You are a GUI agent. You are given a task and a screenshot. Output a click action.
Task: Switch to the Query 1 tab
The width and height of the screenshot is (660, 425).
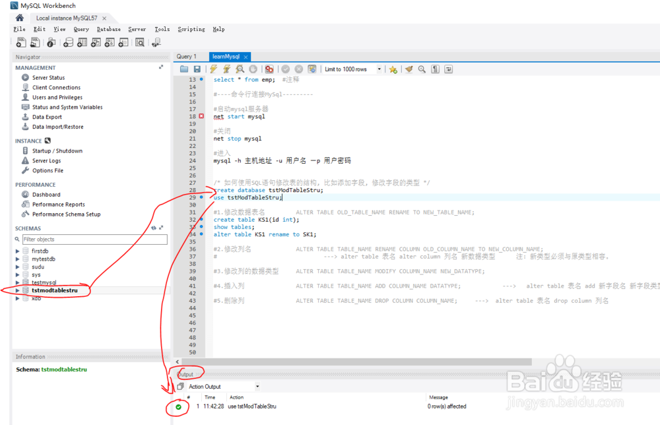[187, 56]
